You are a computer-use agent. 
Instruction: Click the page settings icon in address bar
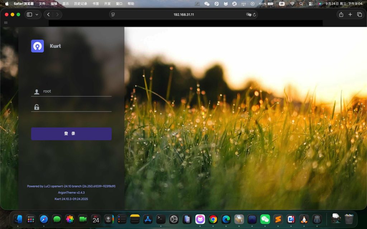click(x=113, y=15)
